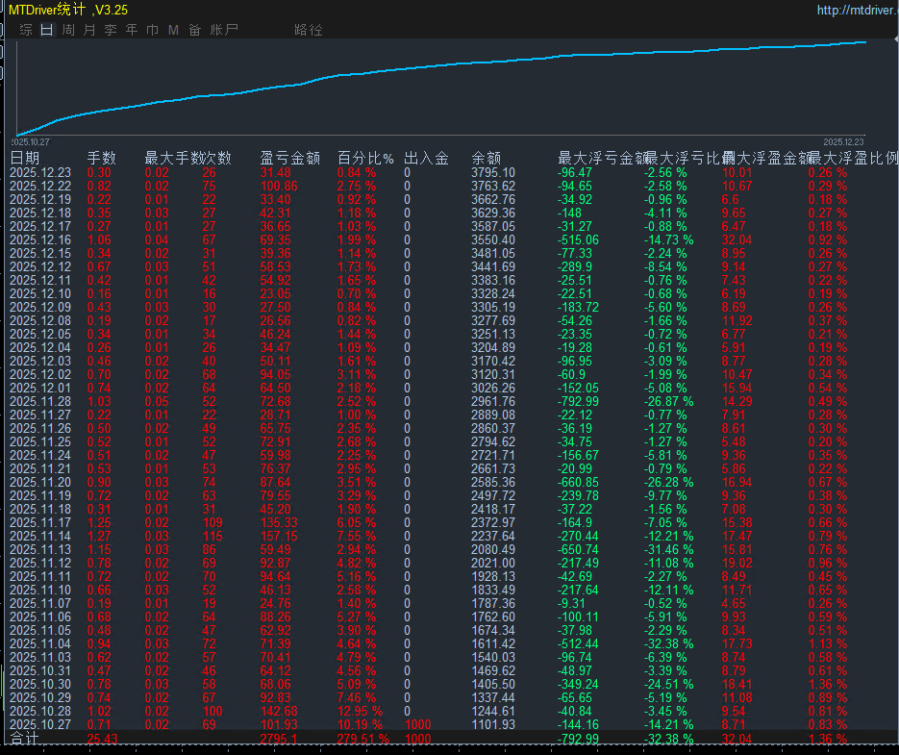Select the 2025.12.05 date cell
This screenshot has height=755, width=899.
click(40, 334)
